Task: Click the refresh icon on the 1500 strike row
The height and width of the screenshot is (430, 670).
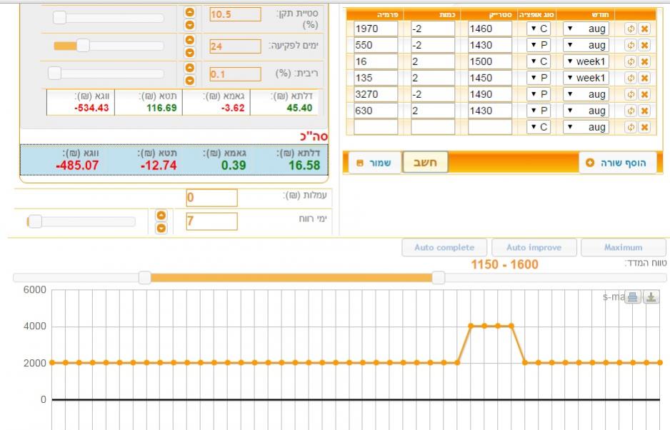Action: pyautogui.click(x=631, y=61)
